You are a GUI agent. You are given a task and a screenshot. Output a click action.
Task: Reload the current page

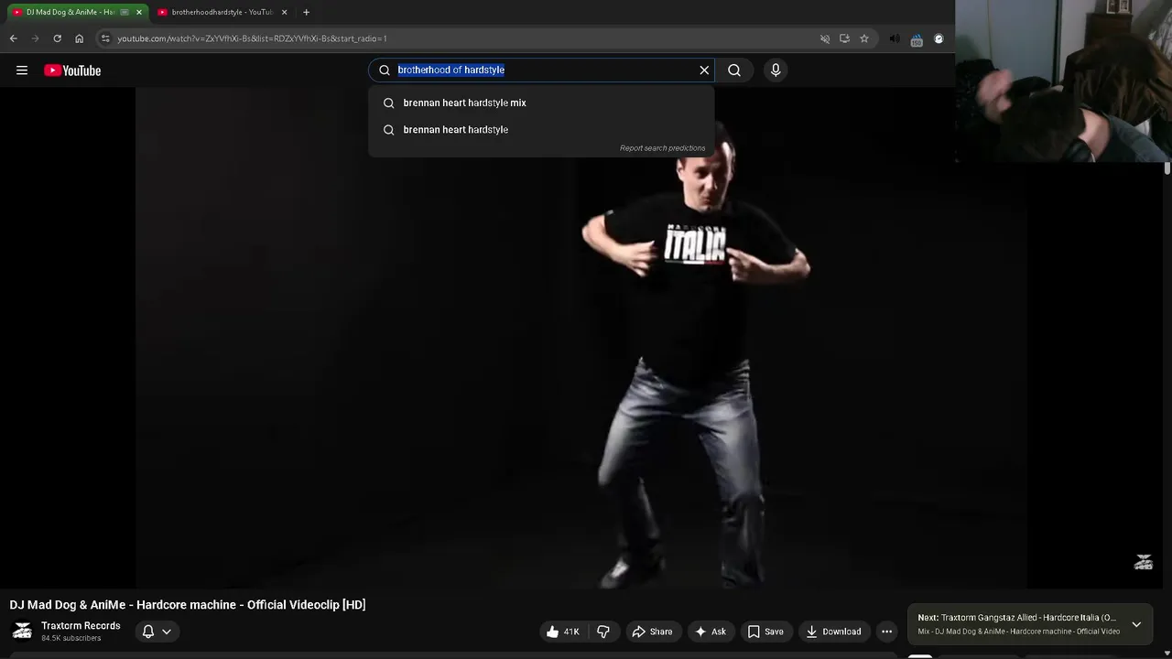pyautogui.click(x=57, y=38)
